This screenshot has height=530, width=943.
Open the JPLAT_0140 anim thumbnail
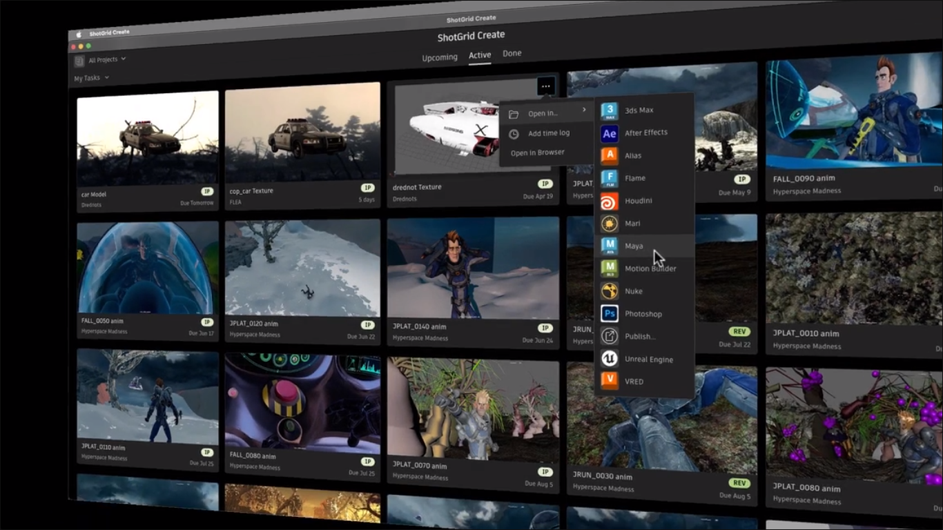pos(473,268)
